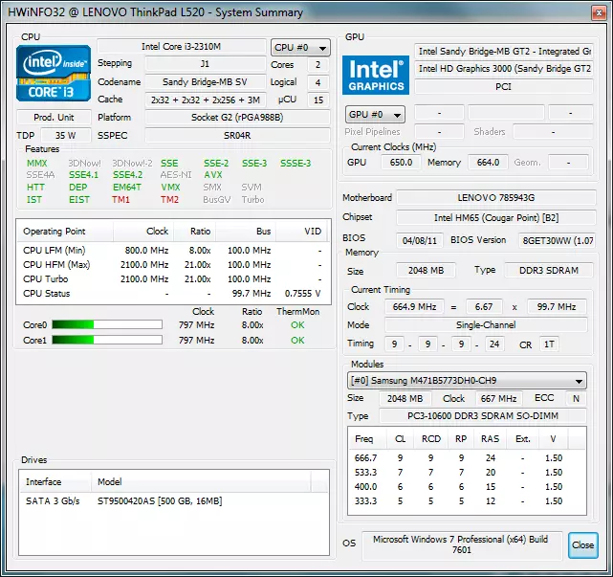Select the 533.3 frequency timing row

pyautogui.click(x=467, y=472)
